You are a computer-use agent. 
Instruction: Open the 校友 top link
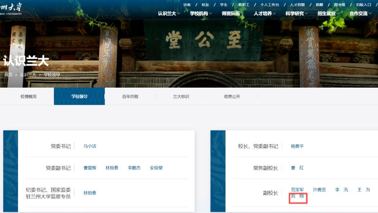point(205,5)
